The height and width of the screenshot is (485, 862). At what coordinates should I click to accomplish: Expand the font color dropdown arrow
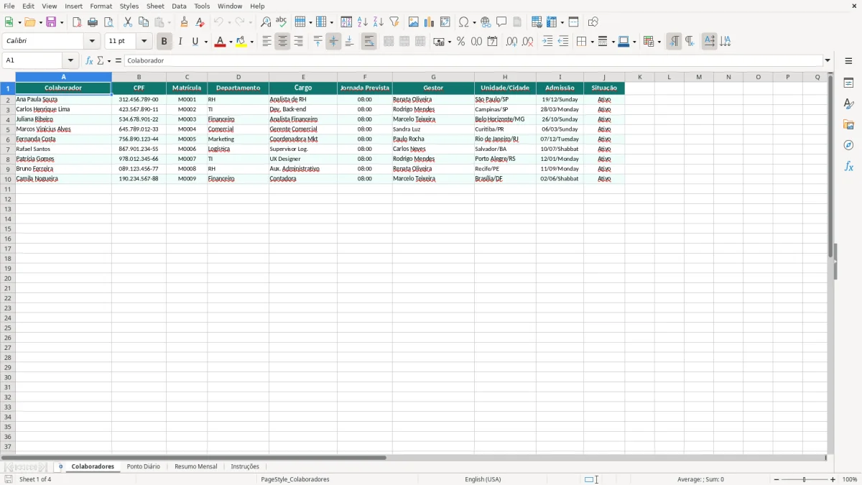tap(230, 42)
